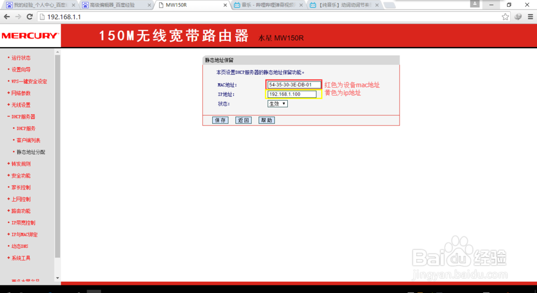537x293 pixels.
Task: Collapse the DHCP服务器 menu
Action: point(23,117)
